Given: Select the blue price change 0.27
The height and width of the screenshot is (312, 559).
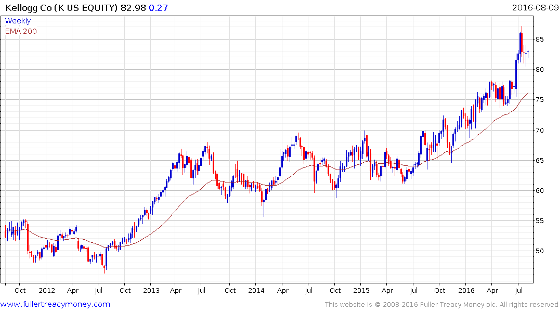Looking at the screenshot, I should click(158, 8).
